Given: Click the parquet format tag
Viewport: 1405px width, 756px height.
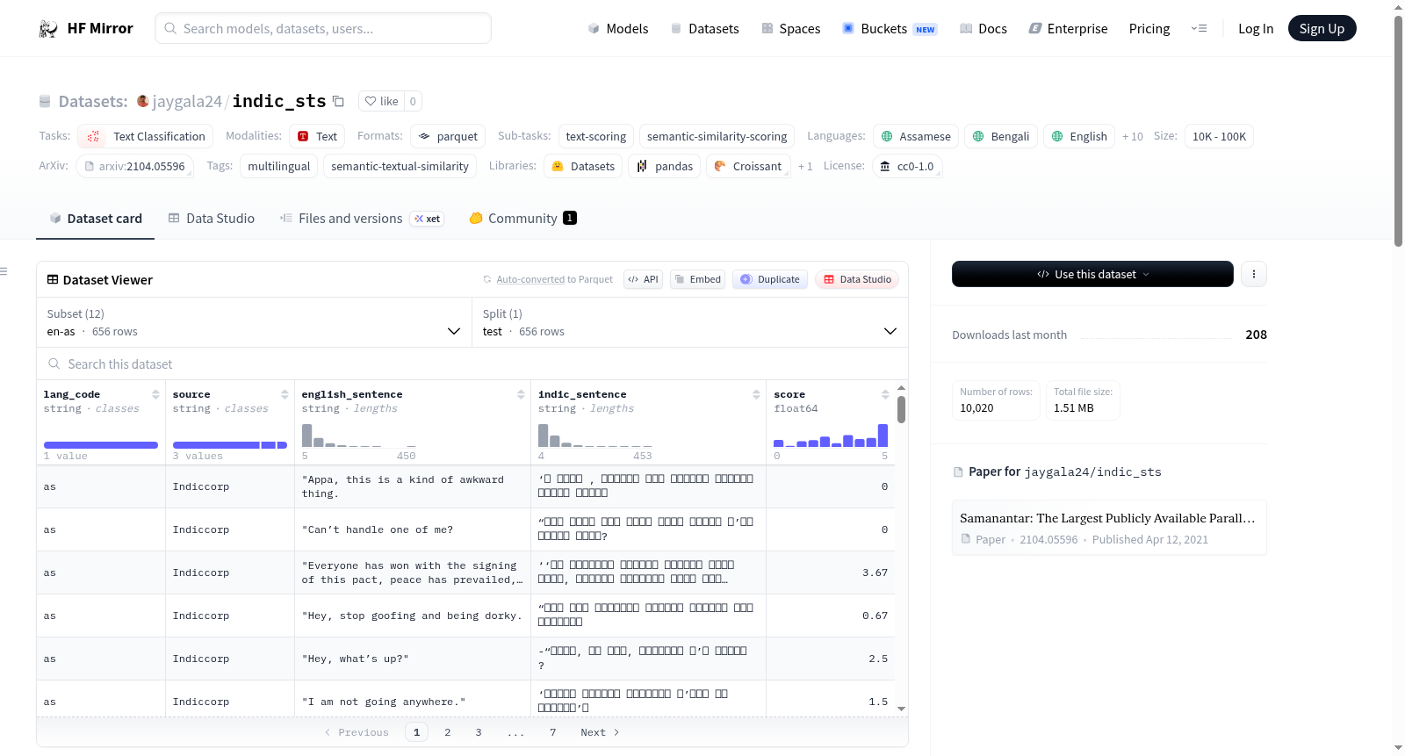Looking at the screenshot, I should 448,136.
